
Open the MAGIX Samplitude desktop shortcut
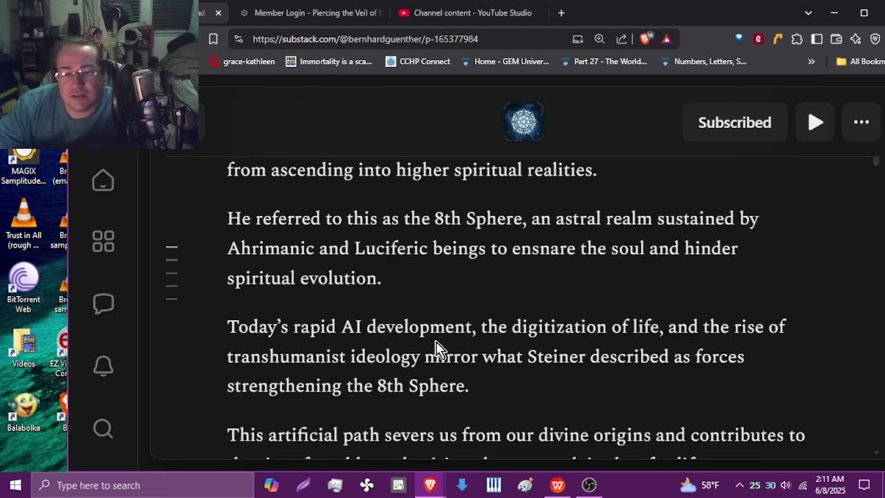tap(24, 167)
